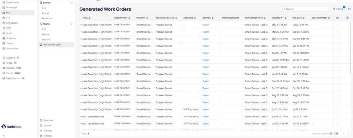This screenshot has width=353, height=138.
Task: Click the Graphics icon in the sidebar
Action: click(3, 38)
